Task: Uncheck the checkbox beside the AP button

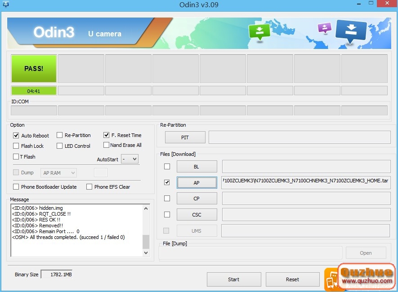Action: [x=167, y=182]
